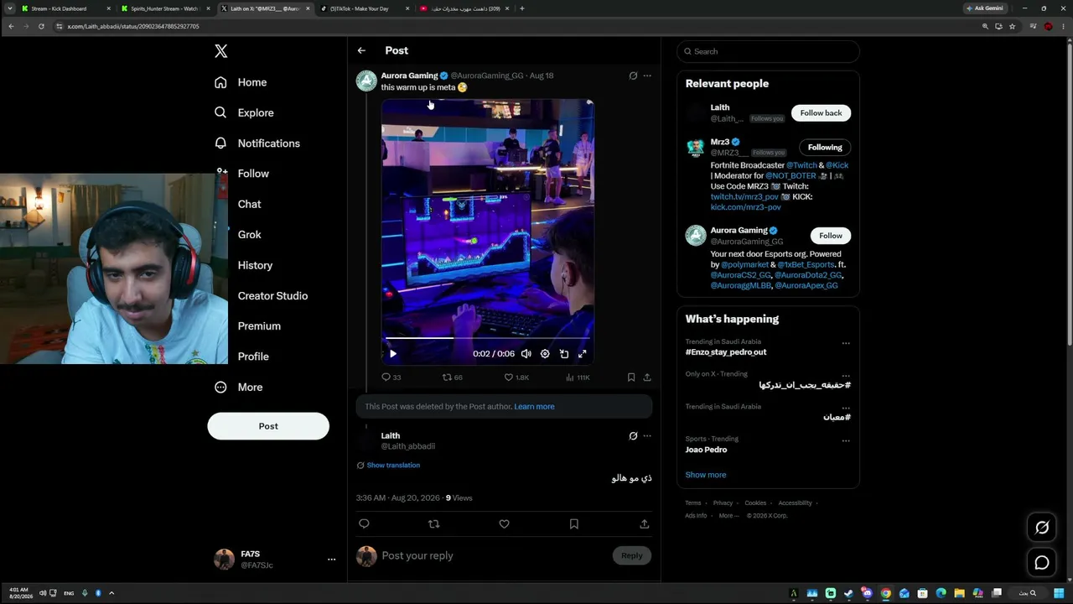The image size is (1073, 604).
Task: Open the Premium page
Action: tap(259, 326)
